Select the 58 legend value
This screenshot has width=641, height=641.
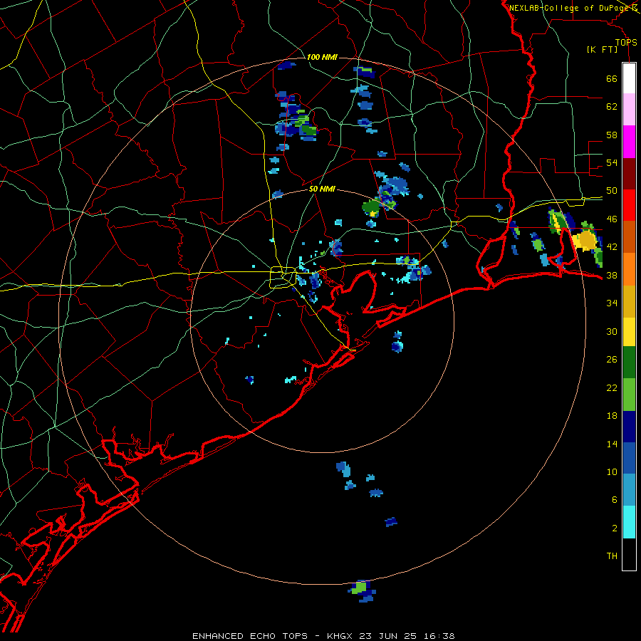612,135
